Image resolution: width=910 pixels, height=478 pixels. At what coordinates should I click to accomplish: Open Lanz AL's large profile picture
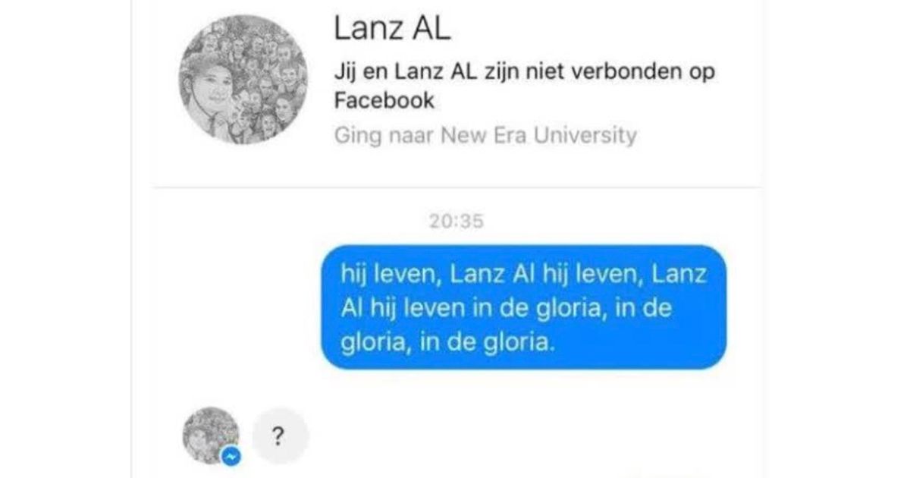pyautogui.click(x=243, y=78)
